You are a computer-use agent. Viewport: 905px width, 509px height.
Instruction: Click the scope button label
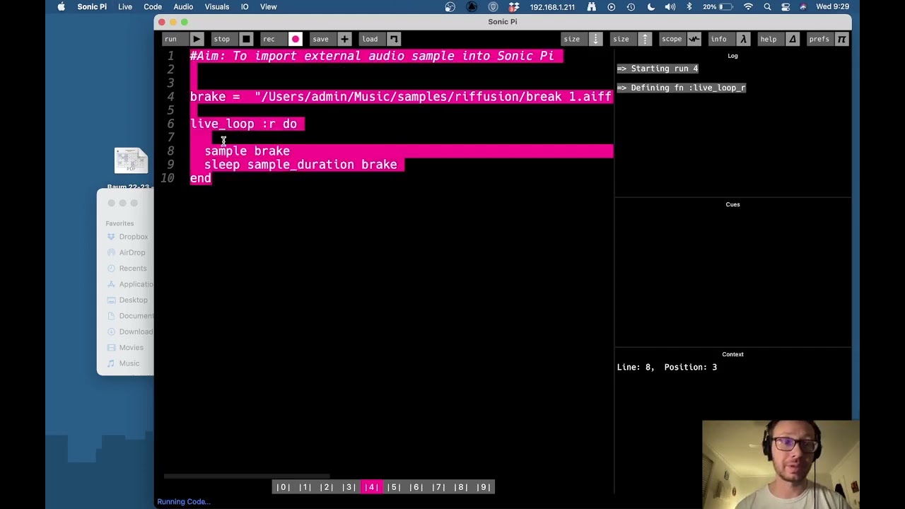click(672, 39)
